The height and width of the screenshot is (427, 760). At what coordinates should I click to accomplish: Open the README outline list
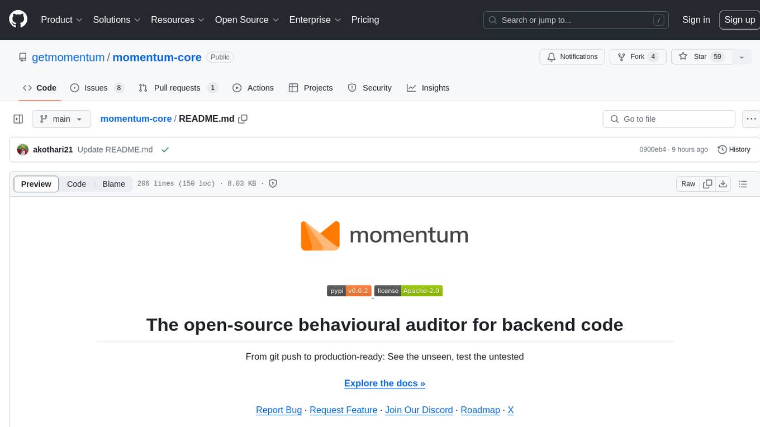pos(743,184)
